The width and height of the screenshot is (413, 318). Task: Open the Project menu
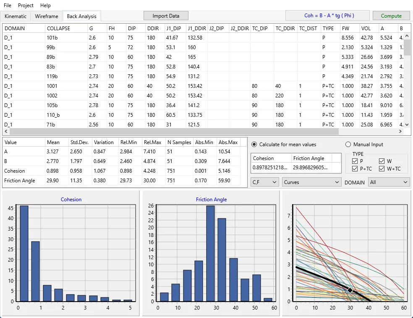[x=26, y=5]
